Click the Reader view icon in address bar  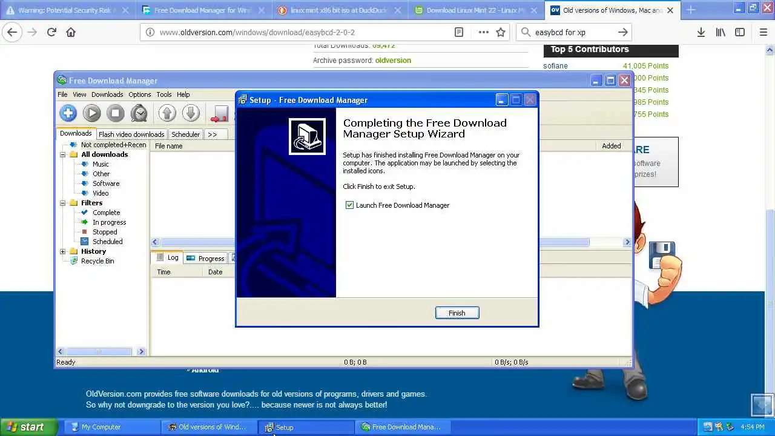(x=459, y=32)
